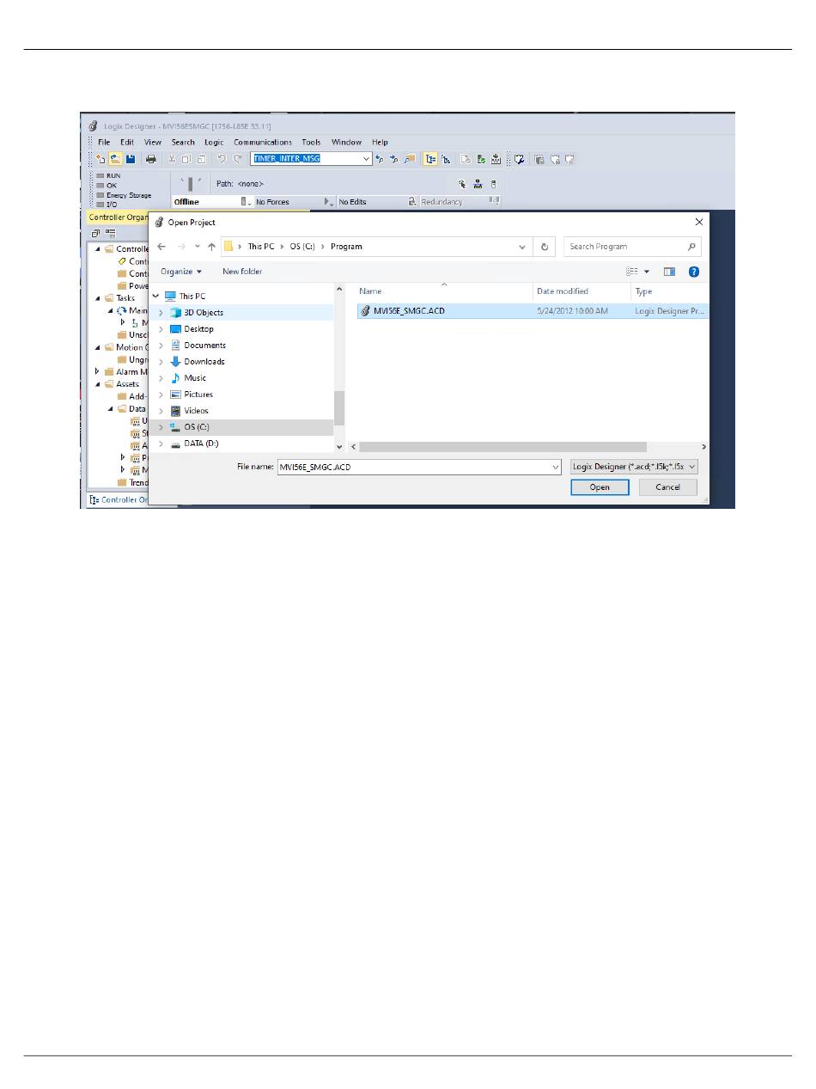This screenshot has width=816, height=1089.
Task: Click the Refresh icon beside the address bar
Action: click(x=545, y=247)
